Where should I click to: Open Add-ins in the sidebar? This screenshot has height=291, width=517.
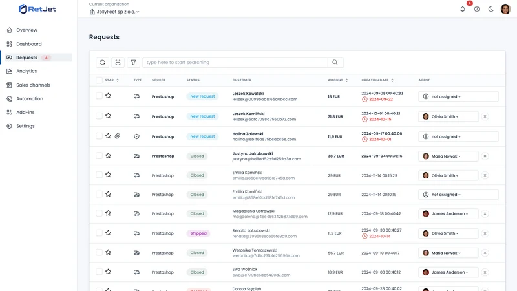pyautogui.click(x=25, y=112)
